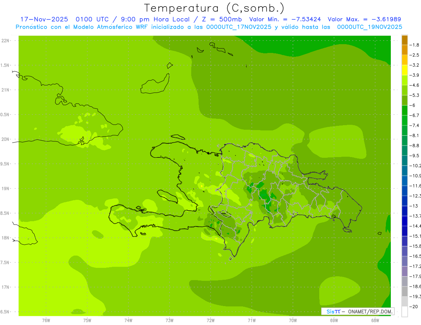421x325 pixels.
Task: Click the '18N' latitude label
Action: 5,238
